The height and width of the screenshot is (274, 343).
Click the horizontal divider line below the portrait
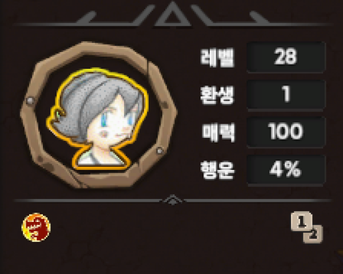click(173, 200)
